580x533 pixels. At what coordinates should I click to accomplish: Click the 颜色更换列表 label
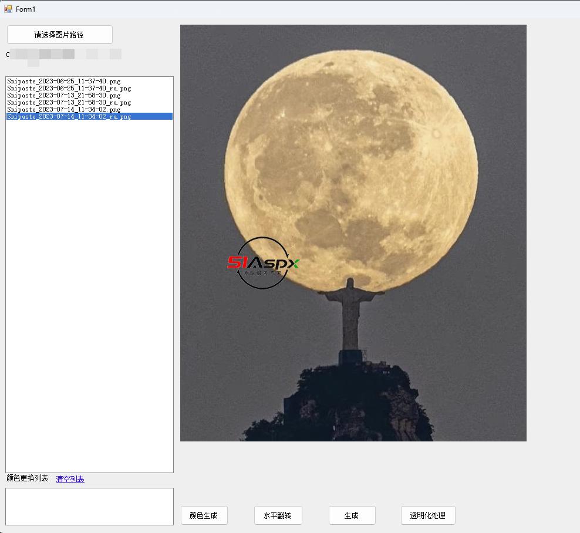(28, 478)
